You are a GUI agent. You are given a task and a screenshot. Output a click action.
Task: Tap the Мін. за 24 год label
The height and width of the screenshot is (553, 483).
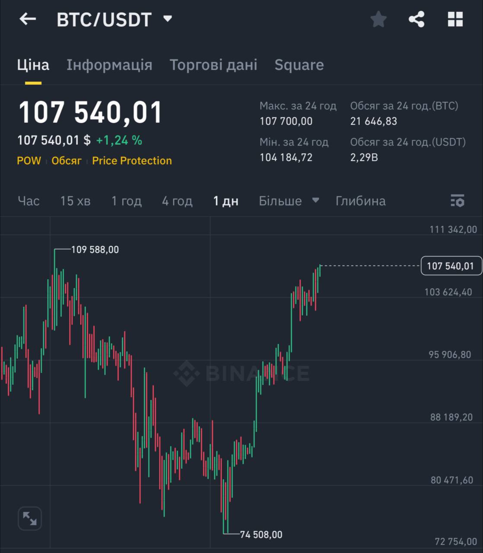coord(294,142)
